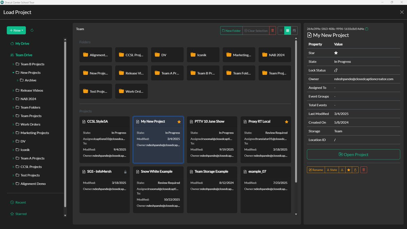Viewport: 407px width, 229px height.
Task: Click the New Folder button
Action: point(231,31)
